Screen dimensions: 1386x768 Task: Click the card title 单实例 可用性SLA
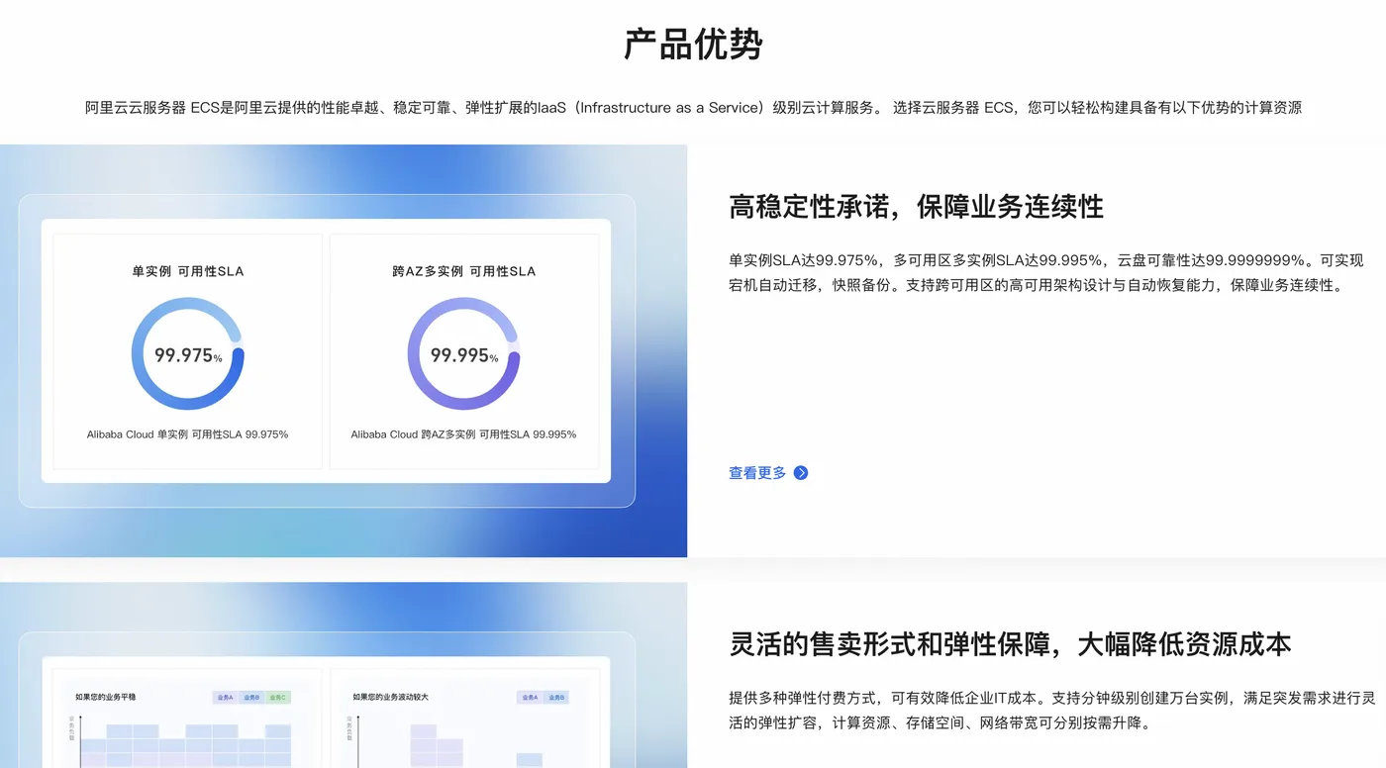[187, 271]
